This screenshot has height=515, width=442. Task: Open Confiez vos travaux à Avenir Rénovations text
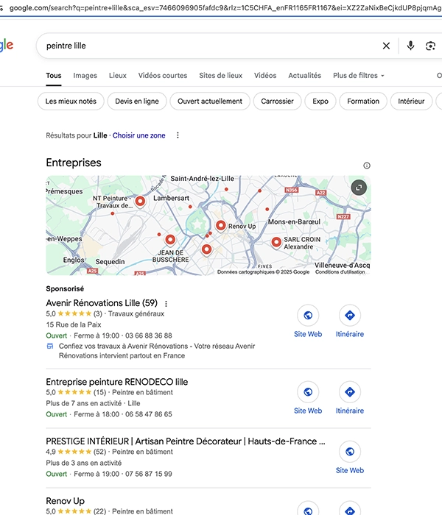pyautogui.click(x=157, y=351)
